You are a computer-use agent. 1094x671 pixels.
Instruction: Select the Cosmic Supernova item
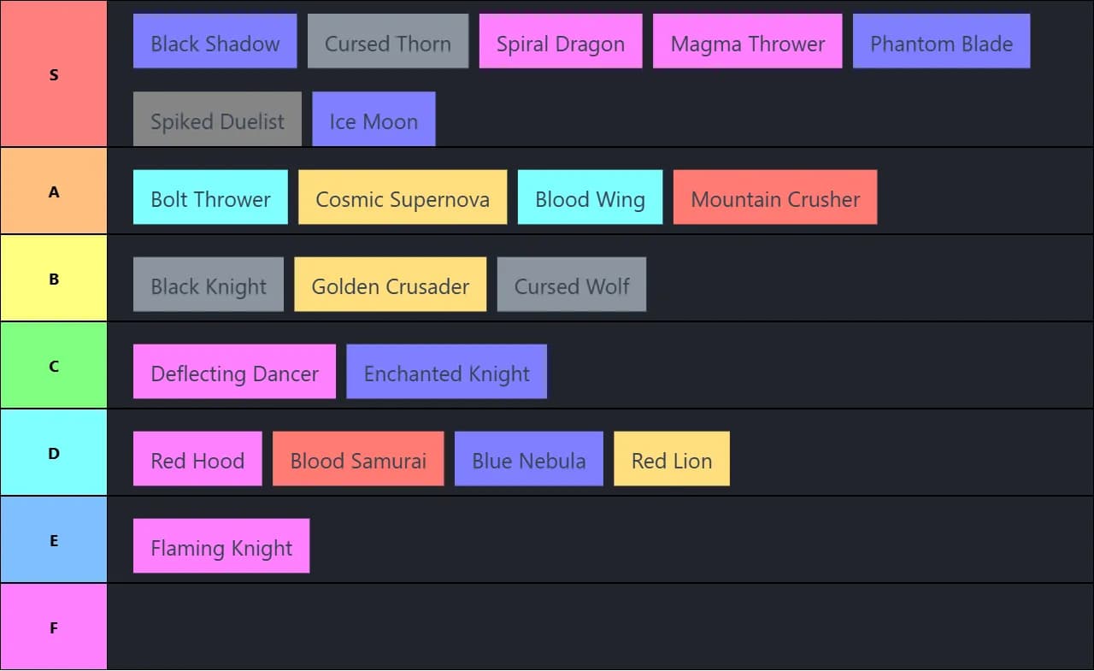coord(403,197)
